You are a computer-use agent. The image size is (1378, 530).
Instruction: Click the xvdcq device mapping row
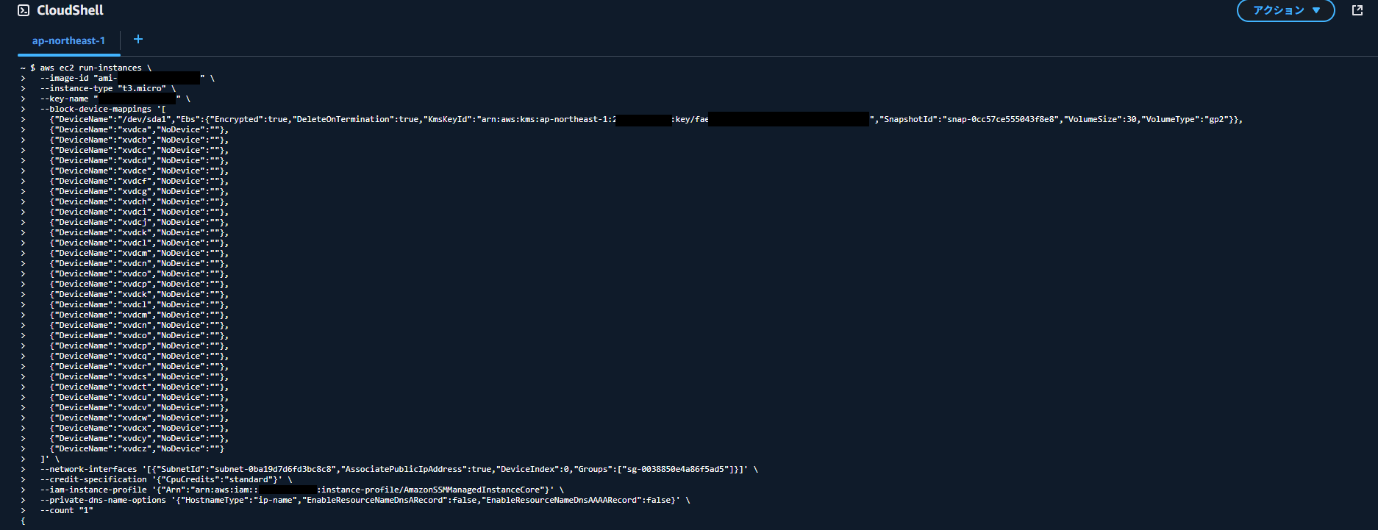pyautogui.click(x=139, y=356)
